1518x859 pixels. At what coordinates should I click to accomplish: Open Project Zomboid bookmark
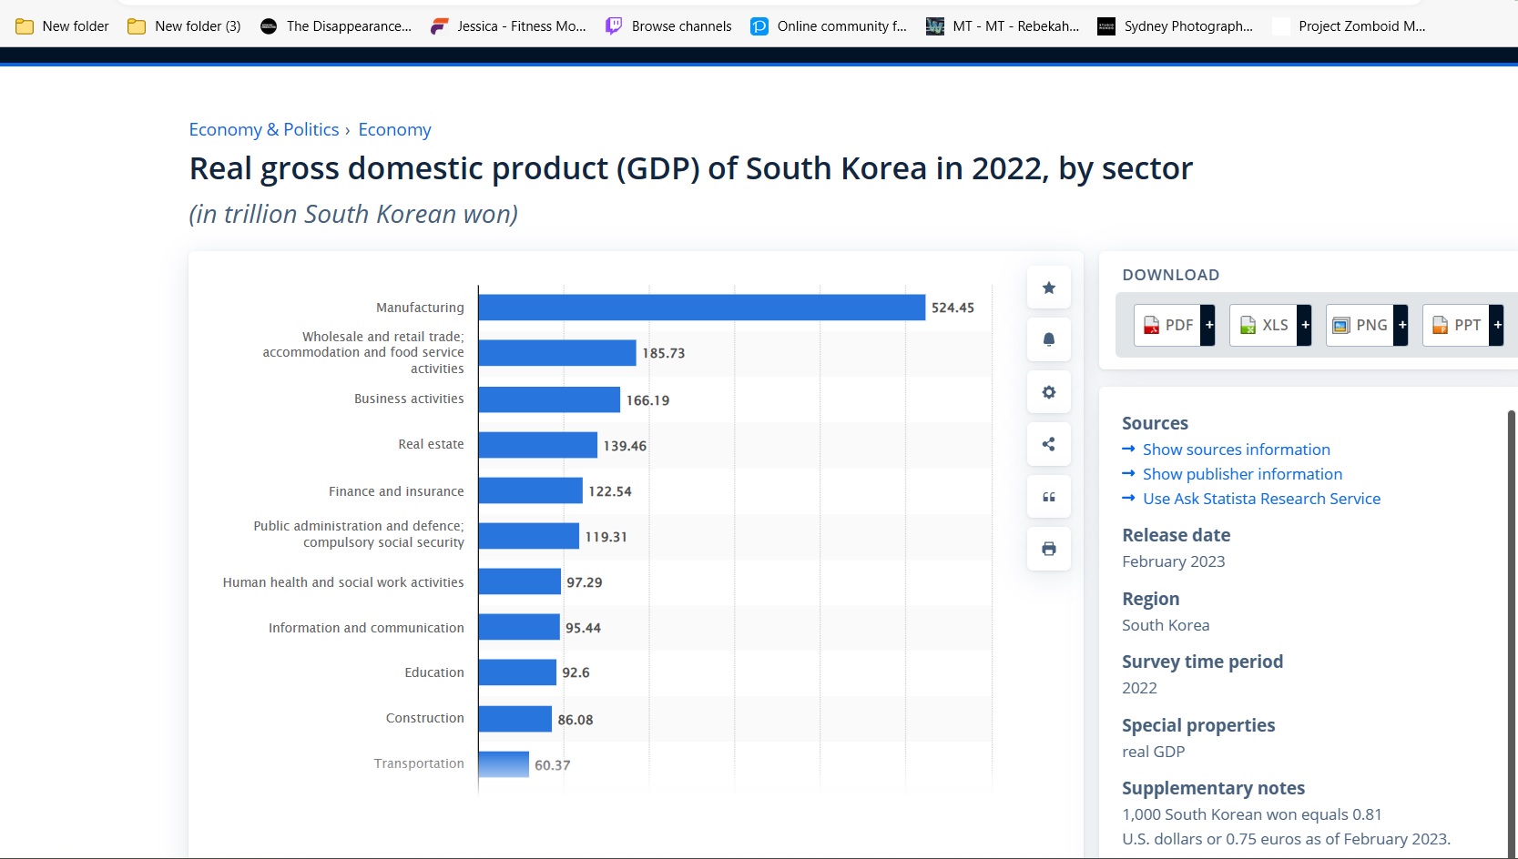point(1349,26)
